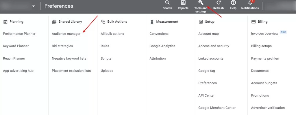Click the Billing heading text
Screen dimensions: 296x115
(x=262, y=22)
